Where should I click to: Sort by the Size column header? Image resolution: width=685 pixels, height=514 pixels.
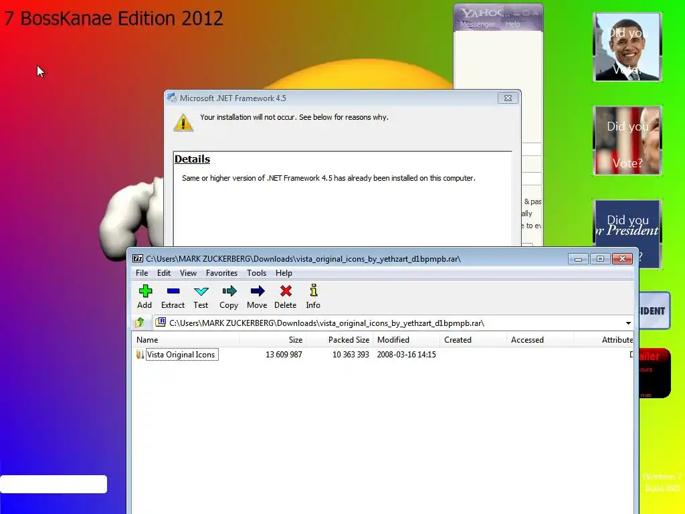273,339
